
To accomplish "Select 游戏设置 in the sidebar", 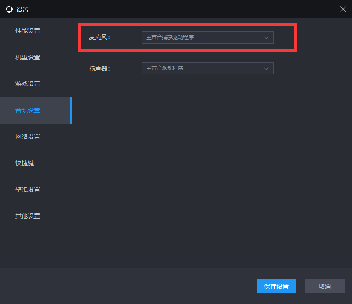I will pos(28,84).
